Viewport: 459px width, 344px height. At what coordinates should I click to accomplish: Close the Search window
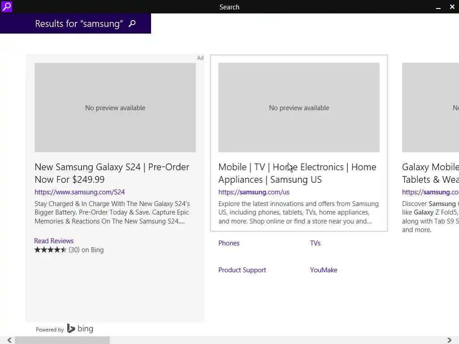pyautogui.click(x=452, y=7)
